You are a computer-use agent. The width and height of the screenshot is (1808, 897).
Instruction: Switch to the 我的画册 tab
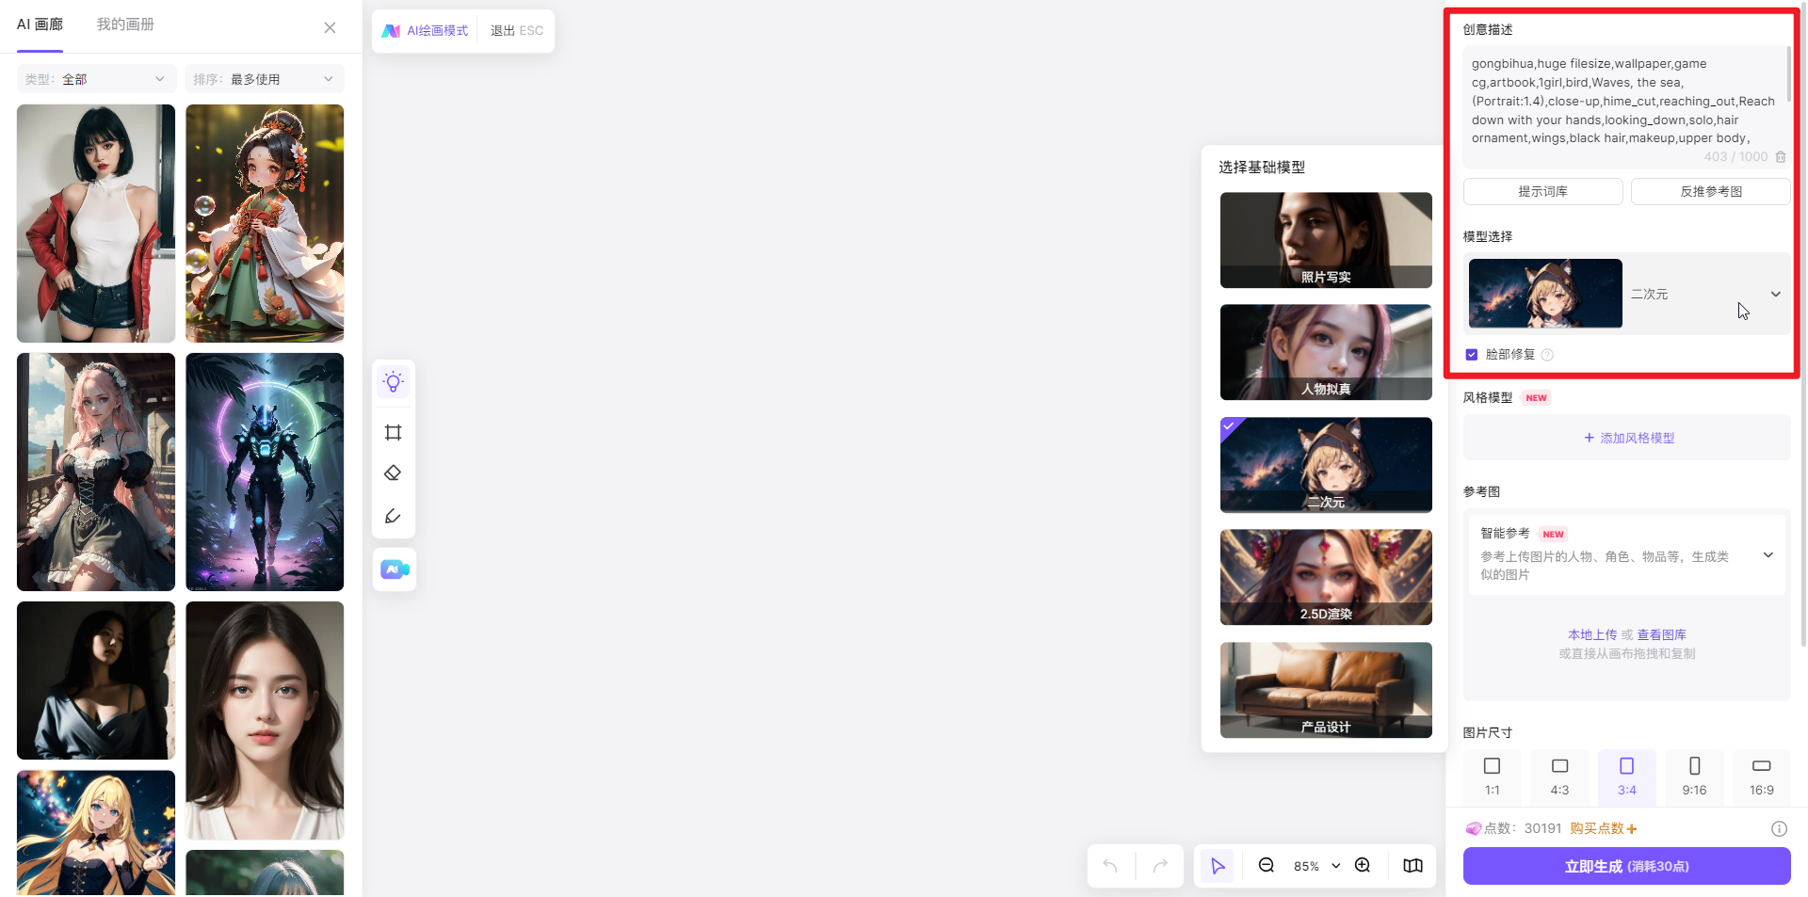click(x=125, y=24)
